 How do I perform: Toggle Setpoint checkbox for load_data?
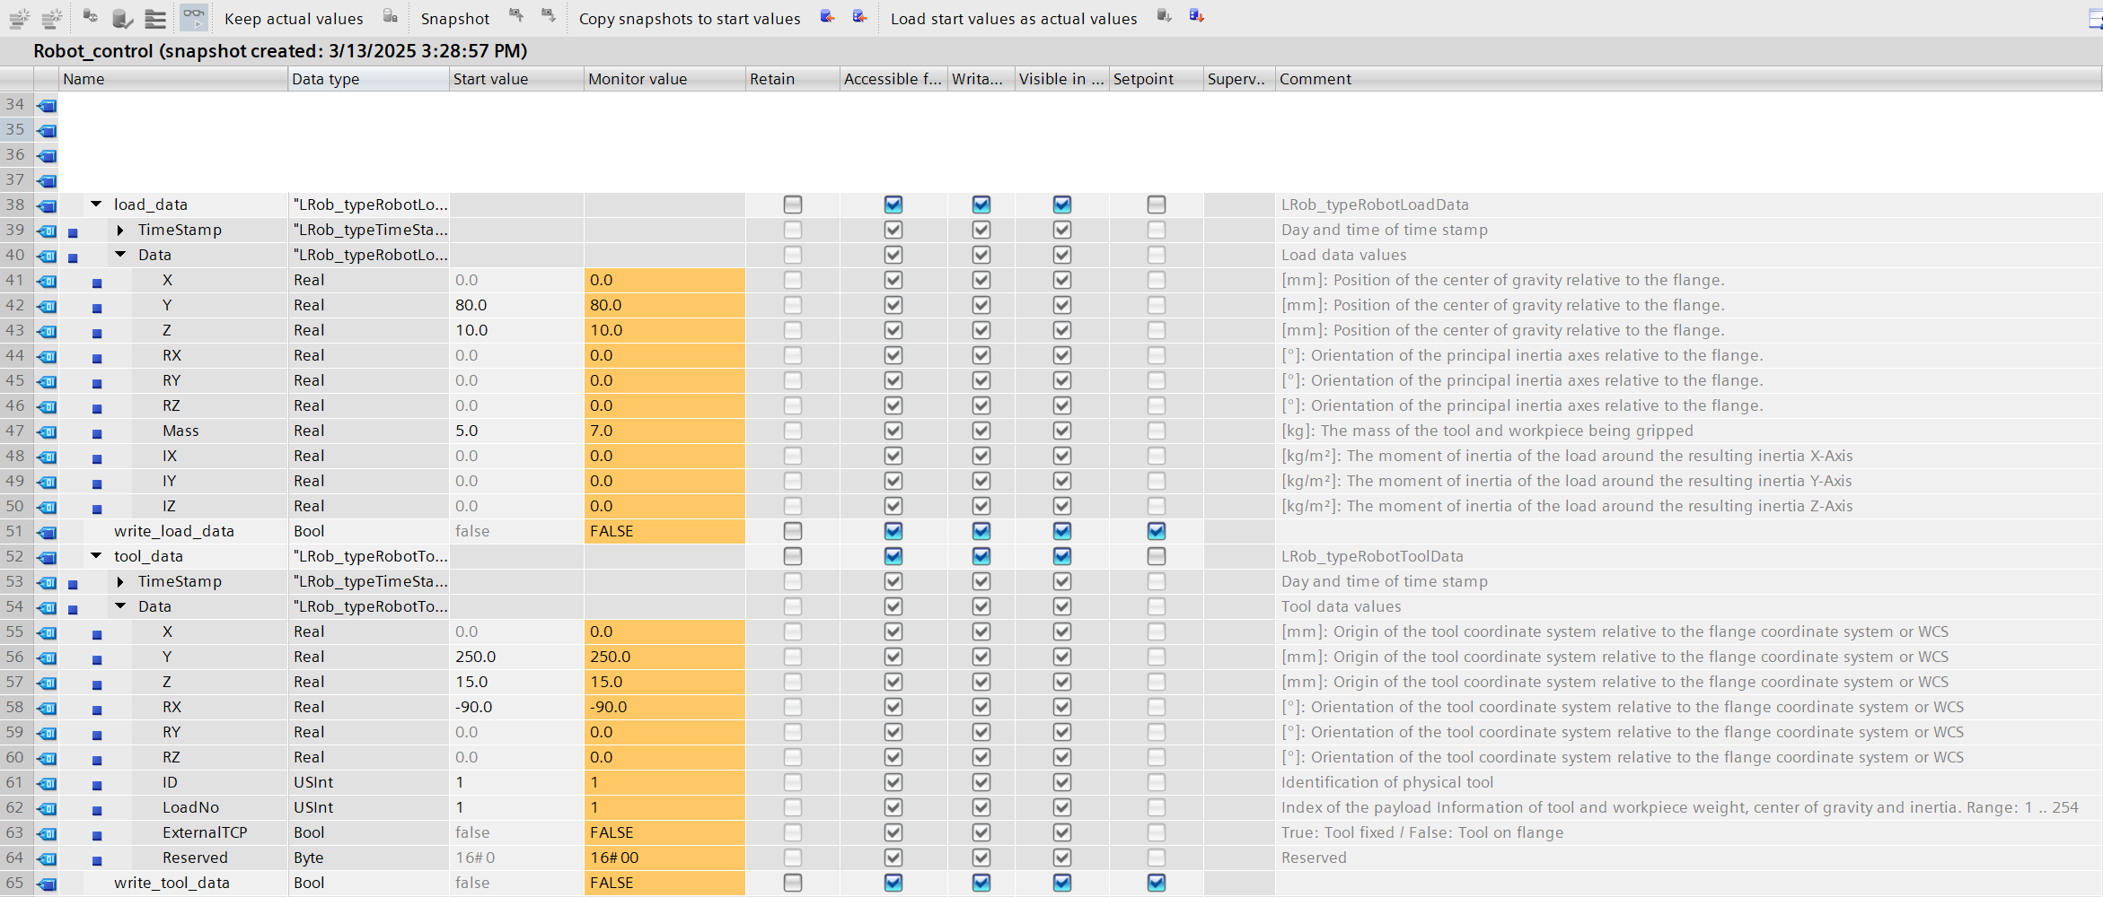click(1157, 205)
